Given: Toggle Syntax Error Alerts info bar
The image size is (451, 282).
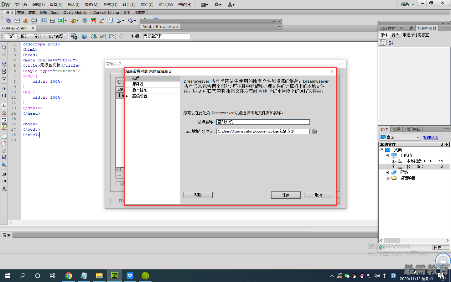Looking at the screenshot, I should tap(4, 127).
